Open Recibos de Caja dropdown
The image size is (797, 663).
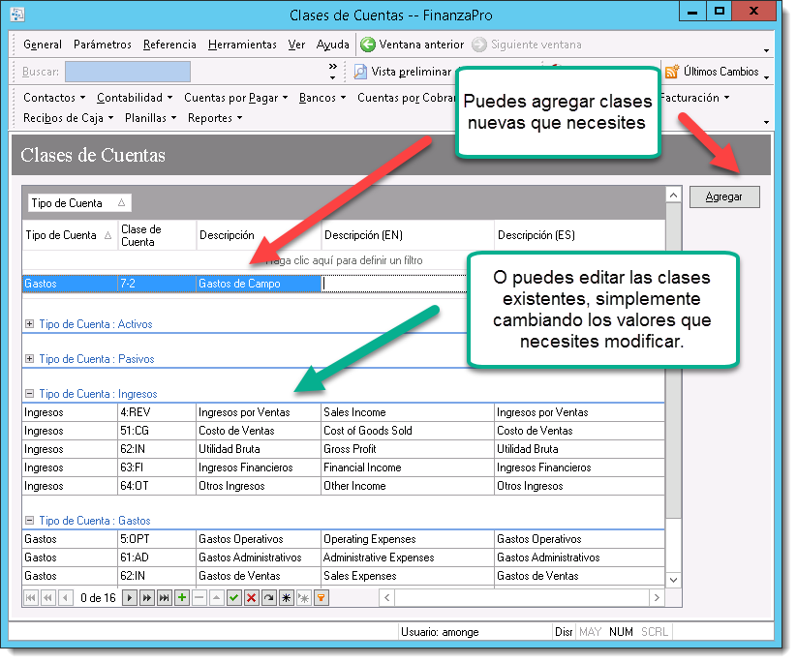68,118
